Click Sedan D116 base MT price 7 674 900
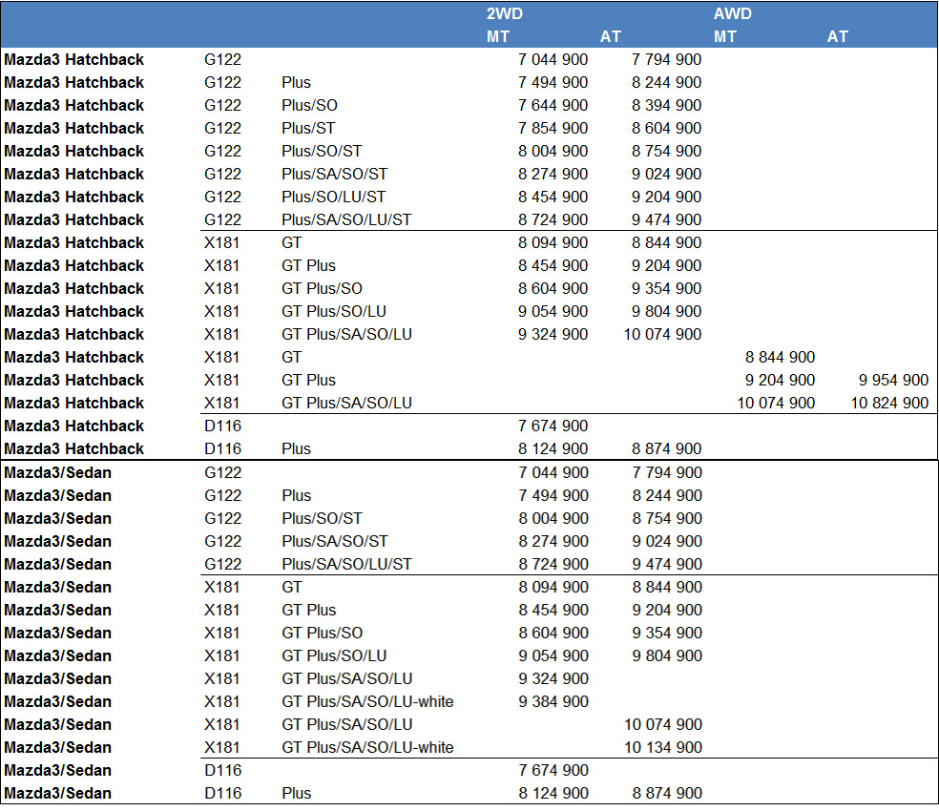 click(x=553, y=771)
